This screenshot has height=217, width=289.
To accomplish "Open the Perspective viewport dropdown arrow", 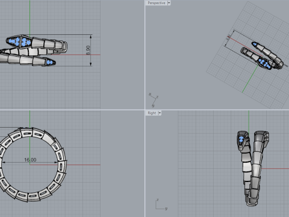I will [x=169, y=3].
